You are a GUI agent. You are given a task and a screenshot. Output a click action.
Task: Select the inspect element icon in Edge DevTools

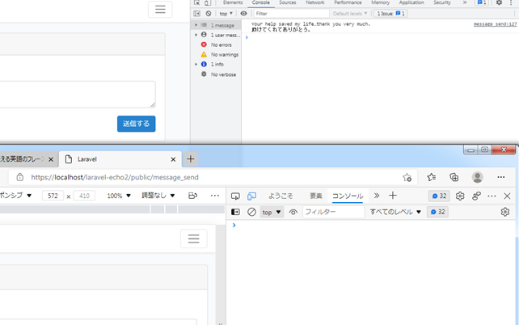[x=235, y=196]
